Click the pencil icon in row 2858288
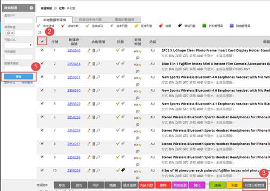Image resolution: width=270 pixels, height=191 pixels. click(89, 131)
